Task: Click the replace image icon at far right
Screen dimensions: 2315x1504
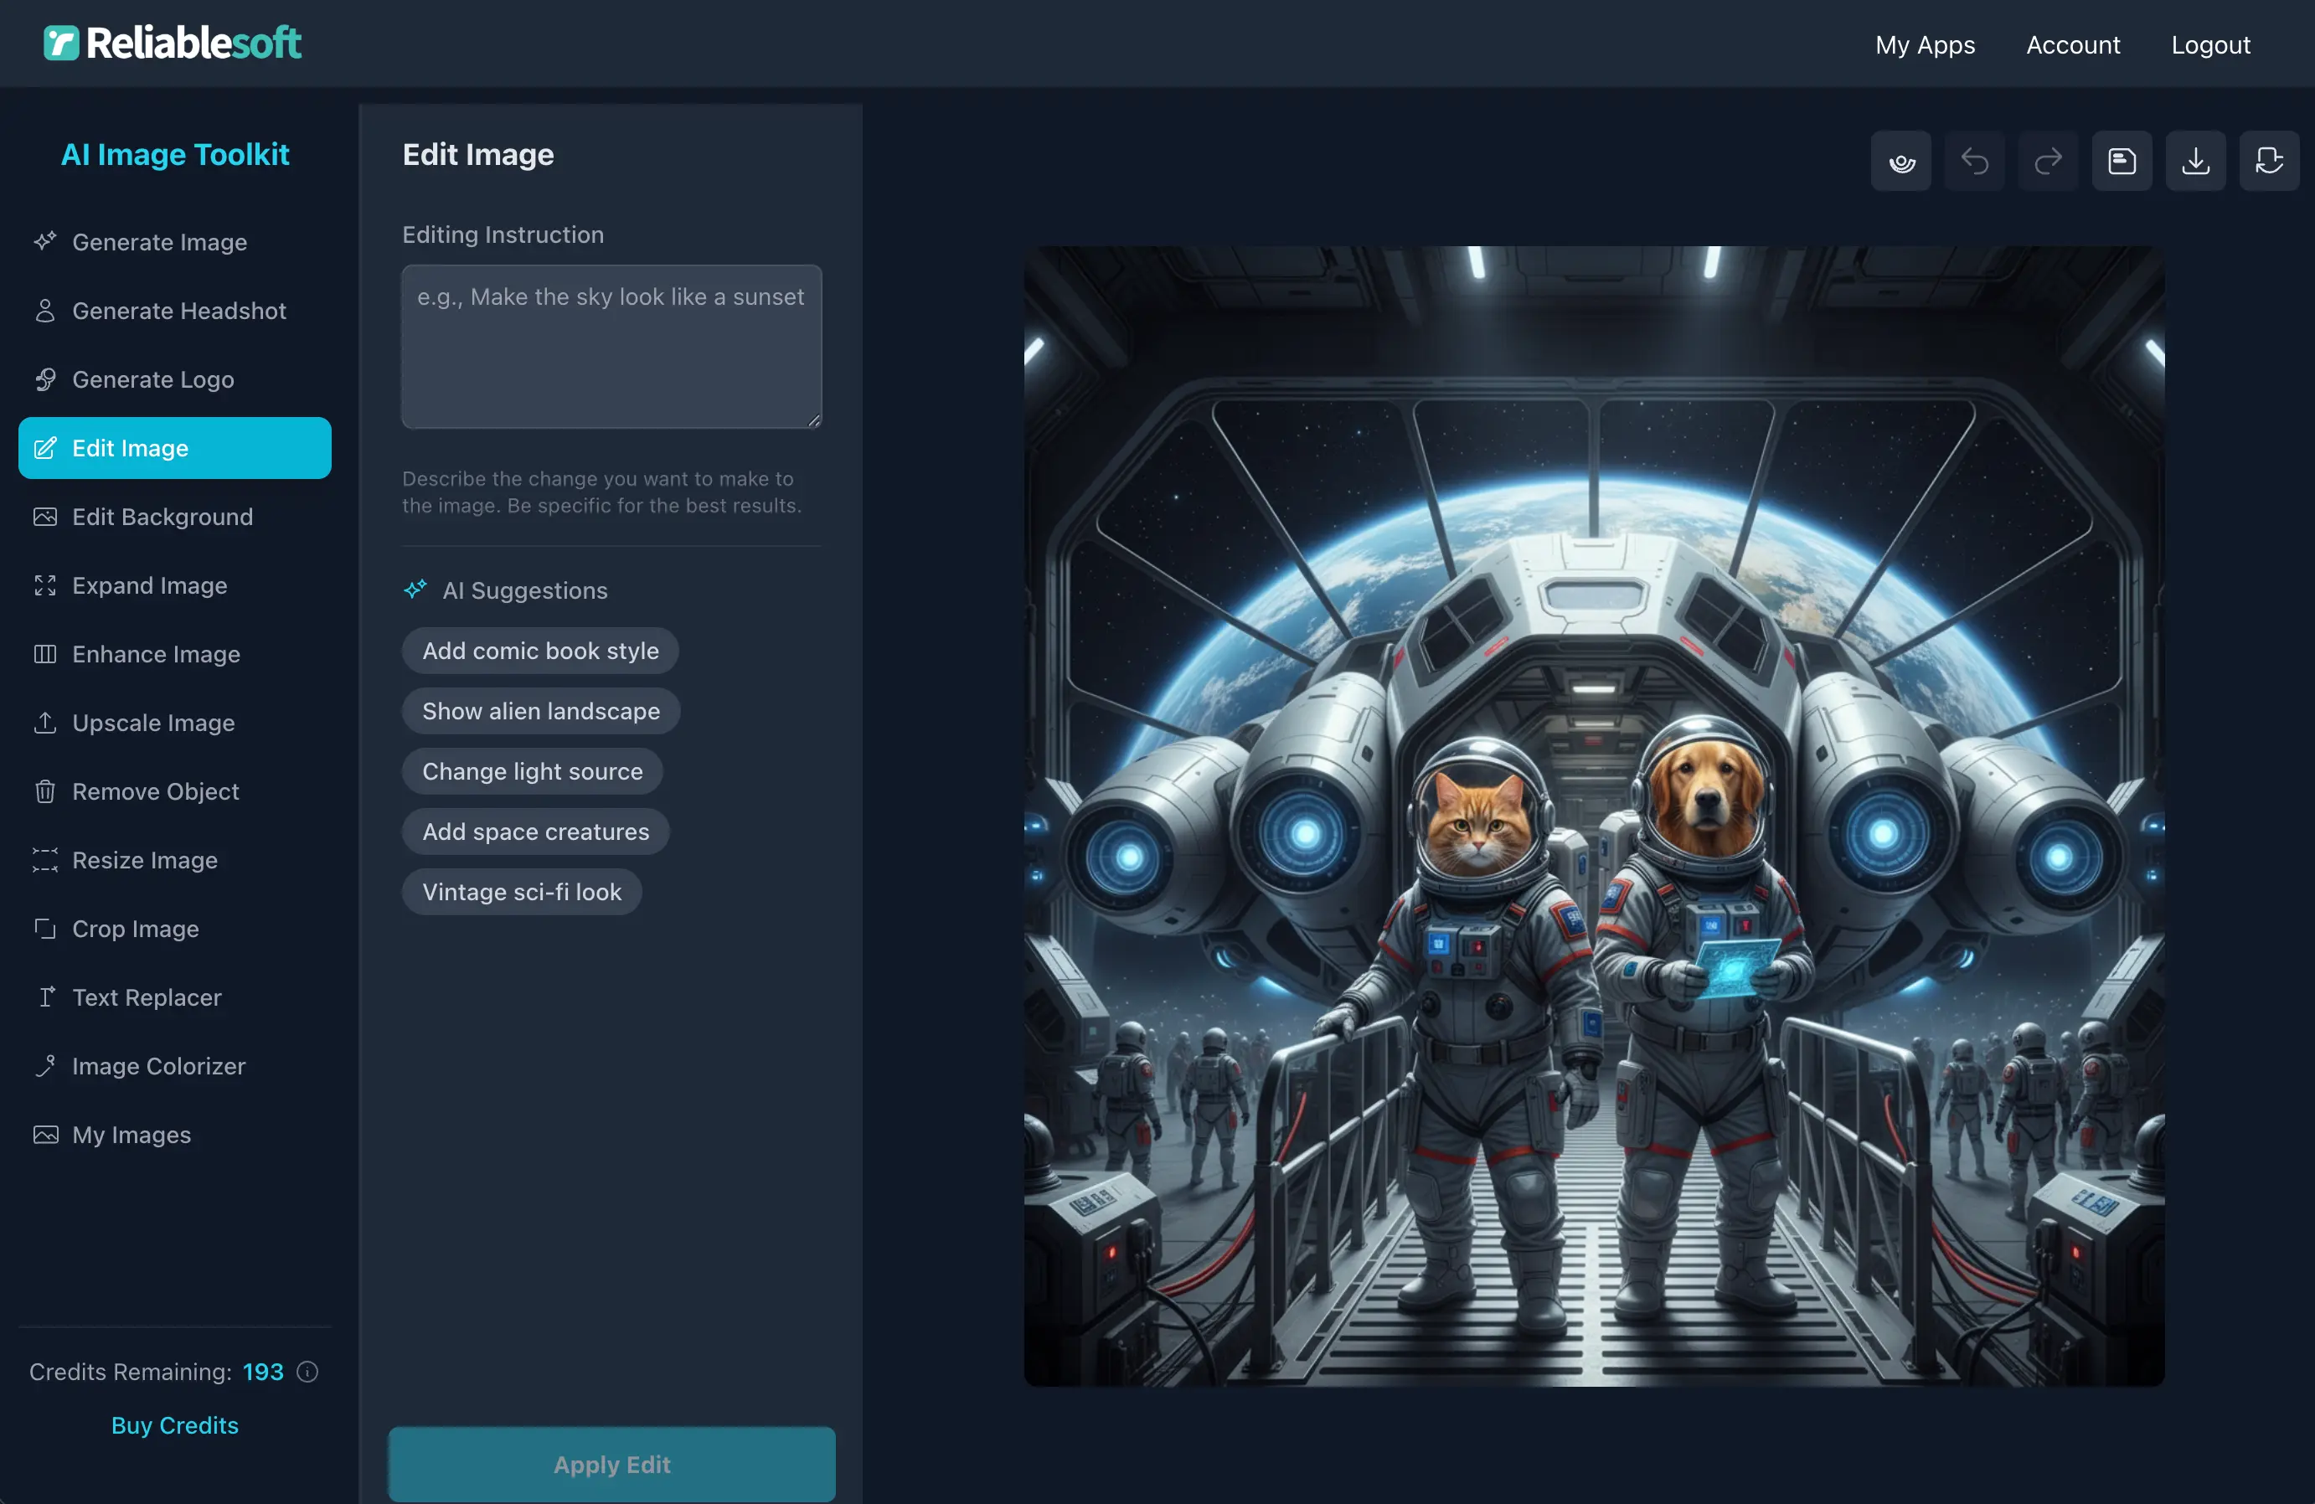Action: point(2268,161)
